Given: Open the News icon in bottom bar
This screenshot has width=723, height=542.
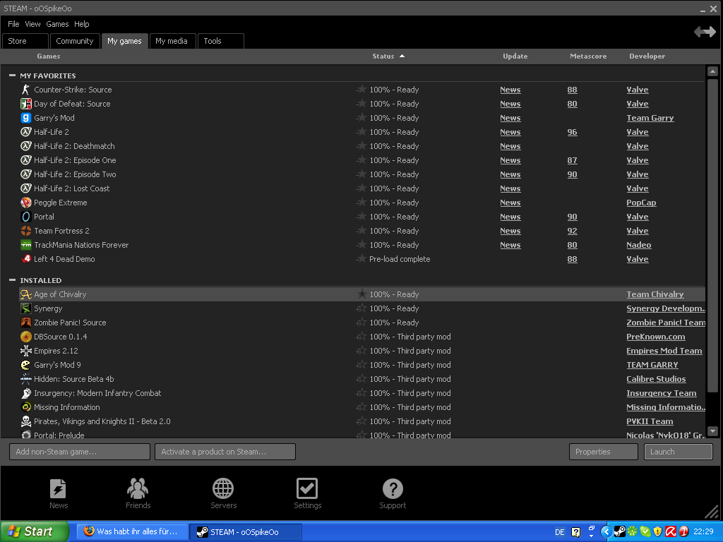Looking at the screenshot, I should (58, 488).
